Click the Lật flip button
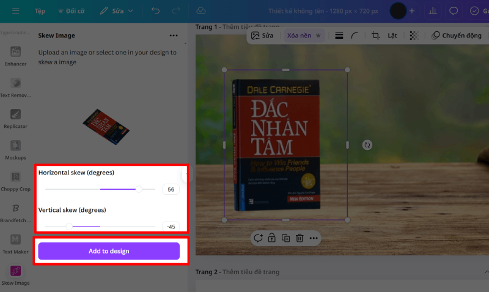This screenshot has height=292, width=489. [x=392, y=36]
